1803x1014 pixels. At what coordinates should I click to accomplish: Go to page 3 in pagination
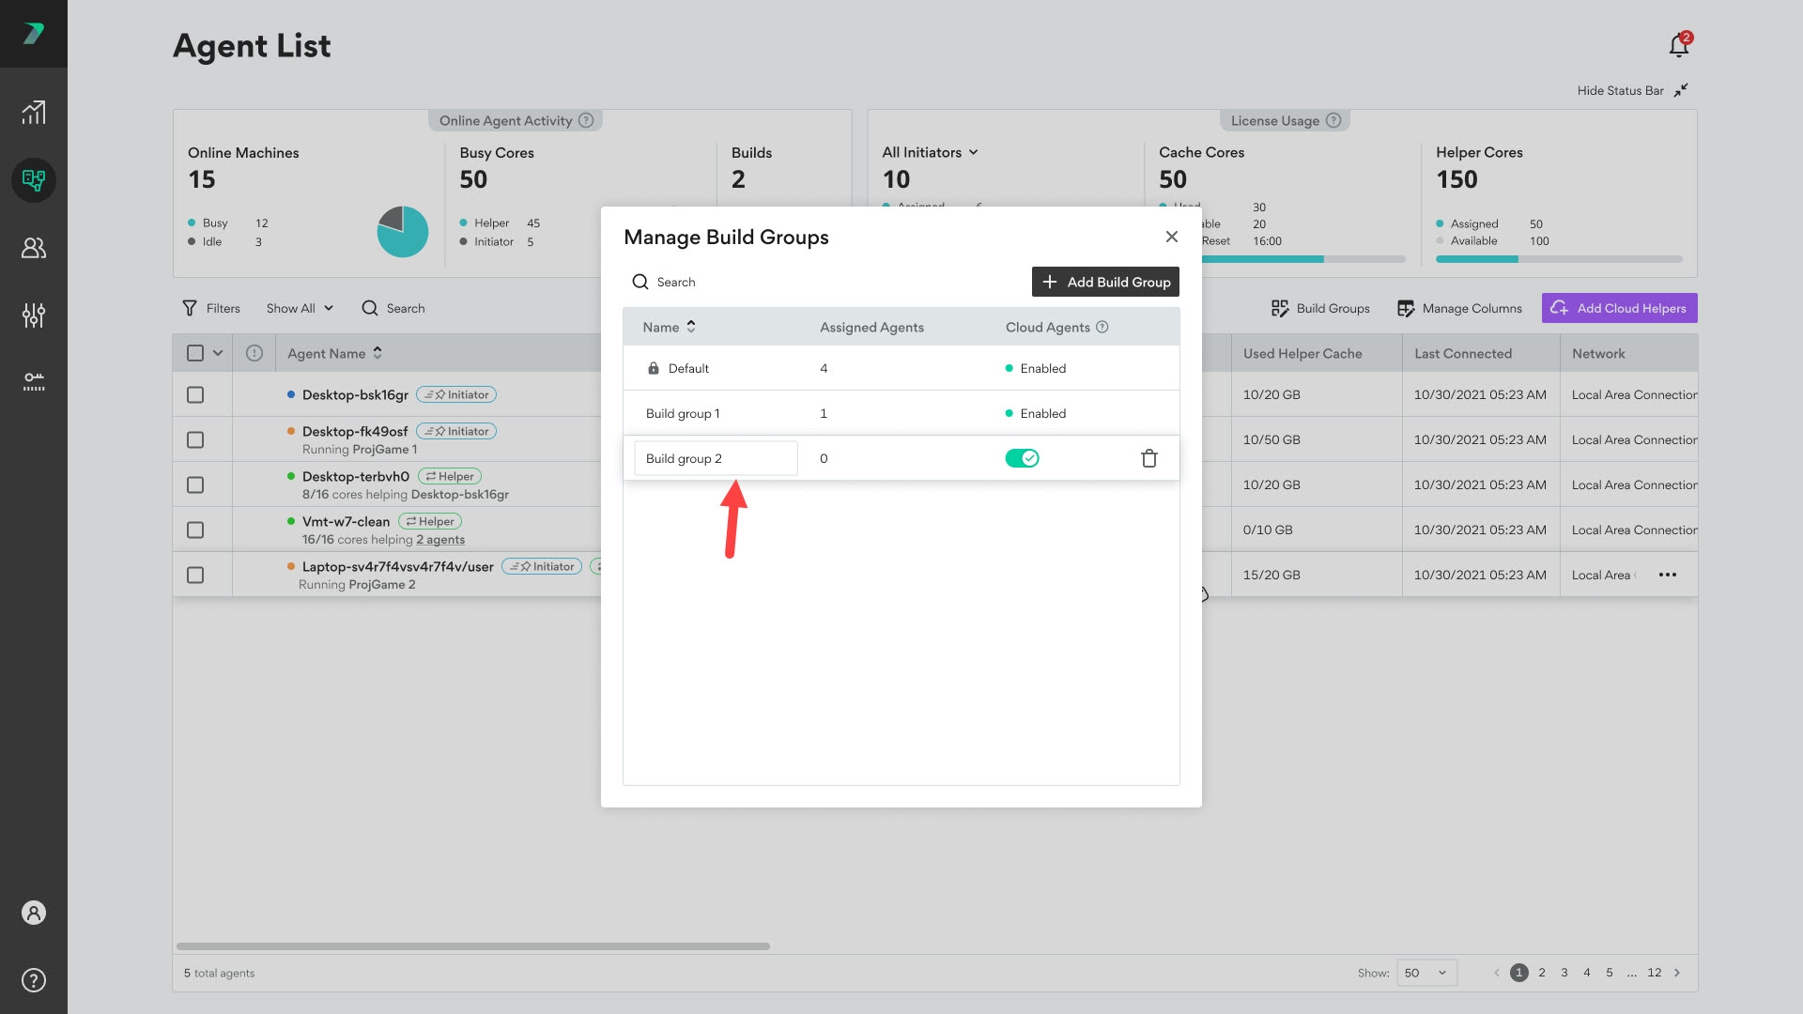[1564, 973]
